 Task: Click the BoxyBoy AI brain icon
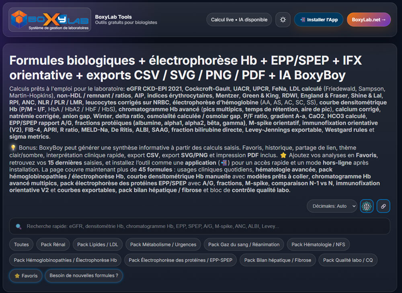coord(367,206)
